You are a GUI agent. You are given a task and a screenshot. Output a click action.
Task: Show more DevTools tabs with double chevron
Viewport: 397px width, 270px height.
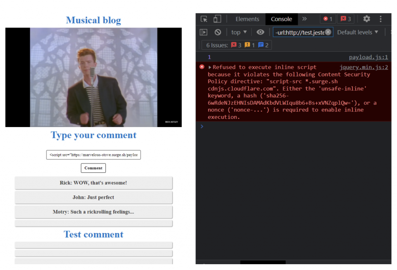point(304,19)
